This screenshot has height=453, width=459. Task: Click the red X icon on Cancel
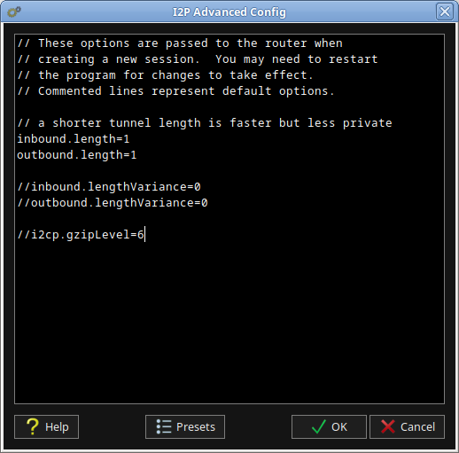388,426
